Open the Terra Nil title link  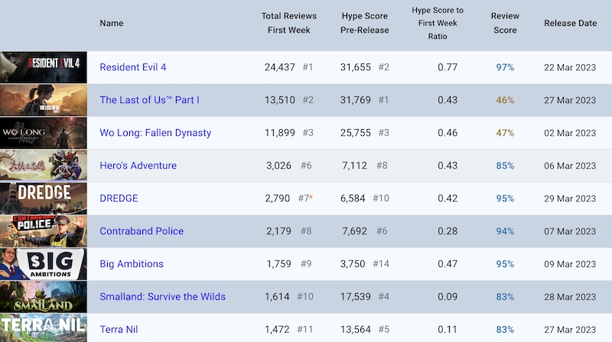coord(119,330)
